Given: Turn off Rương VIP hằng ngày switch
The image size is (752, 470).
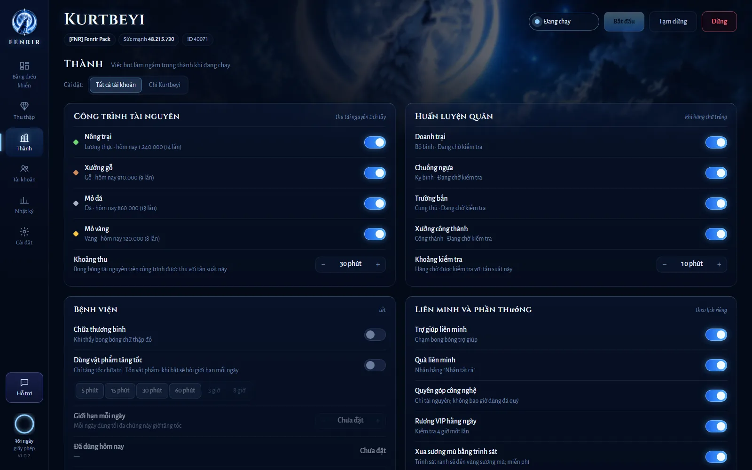Looking at the screenshot, I should coord(716,426).
